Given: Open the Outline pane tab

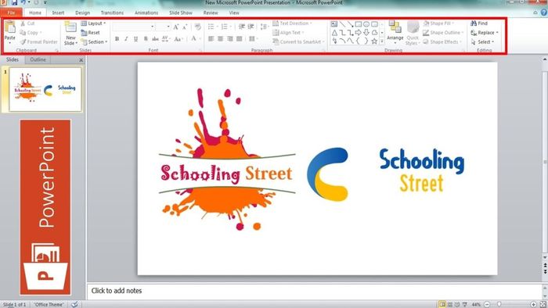Looking at the screenshot, I should 38,59.
